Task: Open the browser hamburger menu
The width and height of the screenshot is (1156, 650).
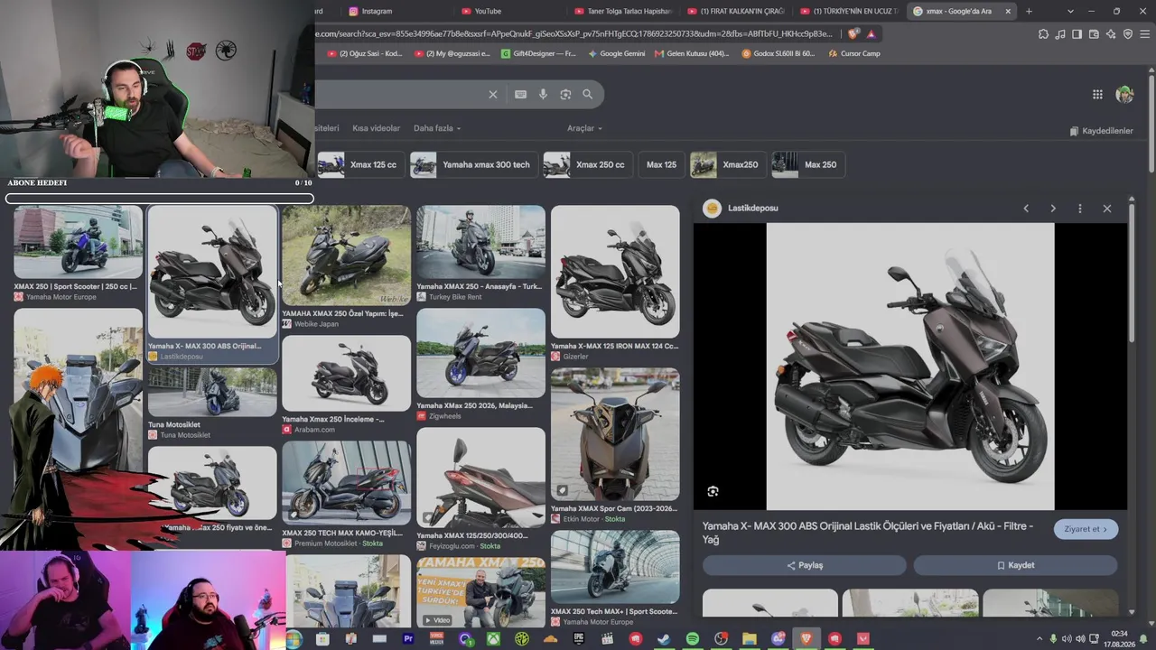Action: coord(1145,34)
